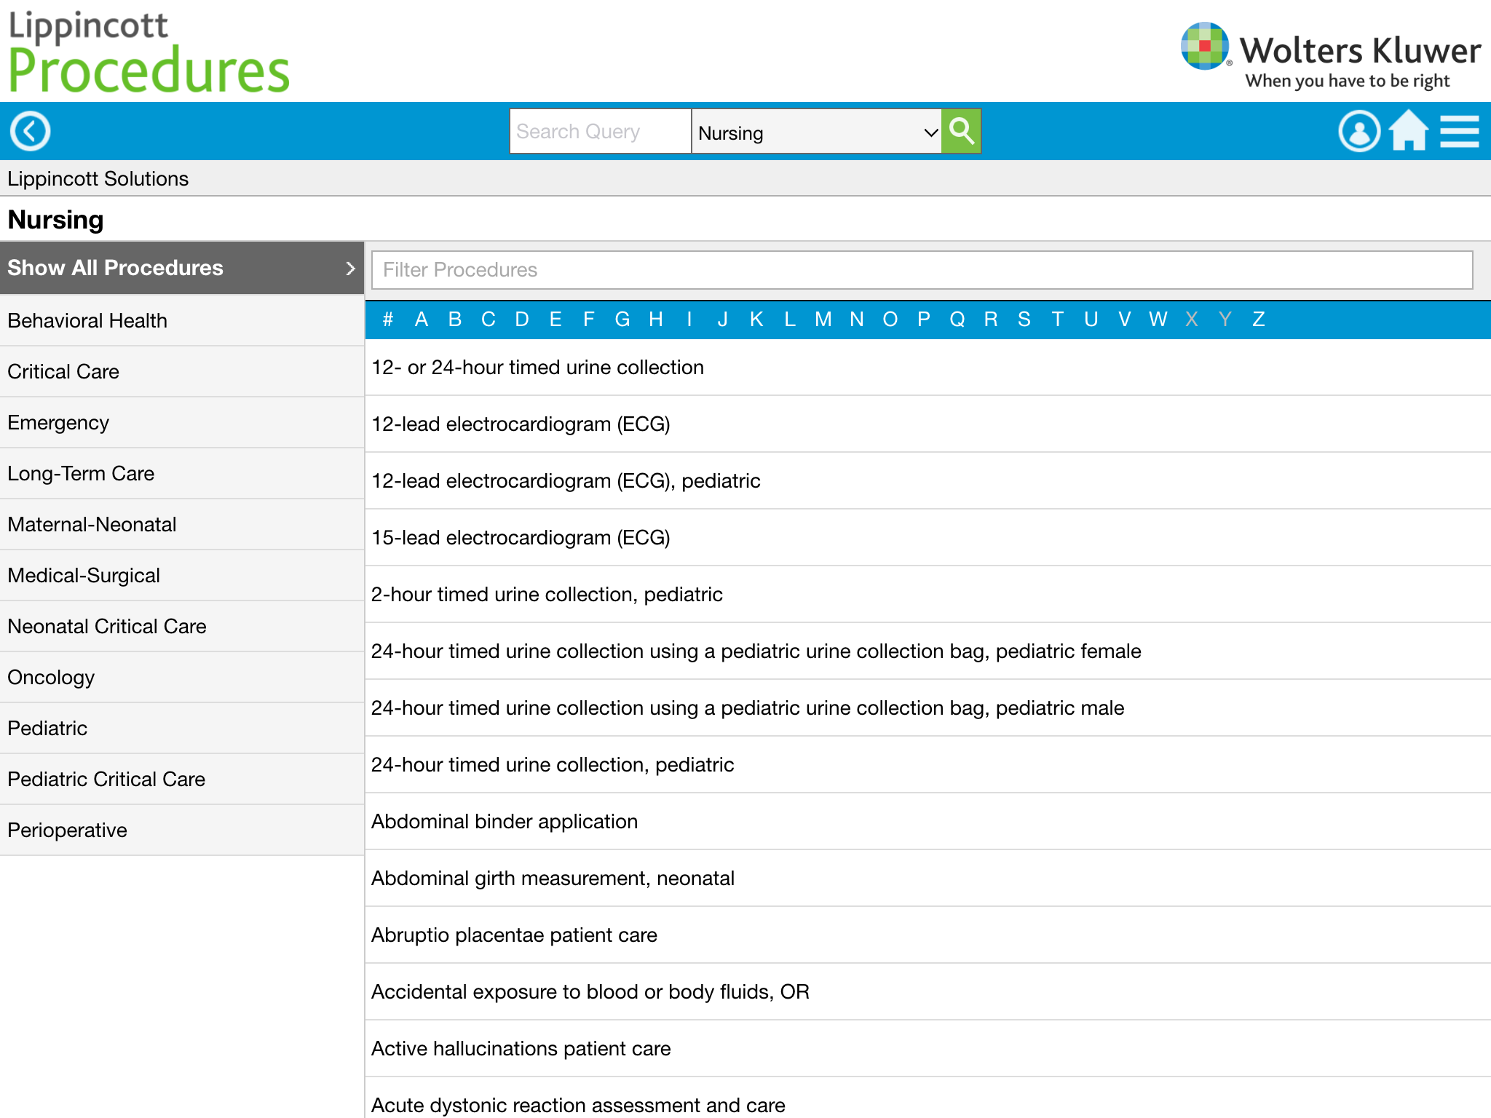This screenshot has height=1118, width=1491.
Task: Open Acute dystonic reaction assessment and care
Action: point(928,1099)
